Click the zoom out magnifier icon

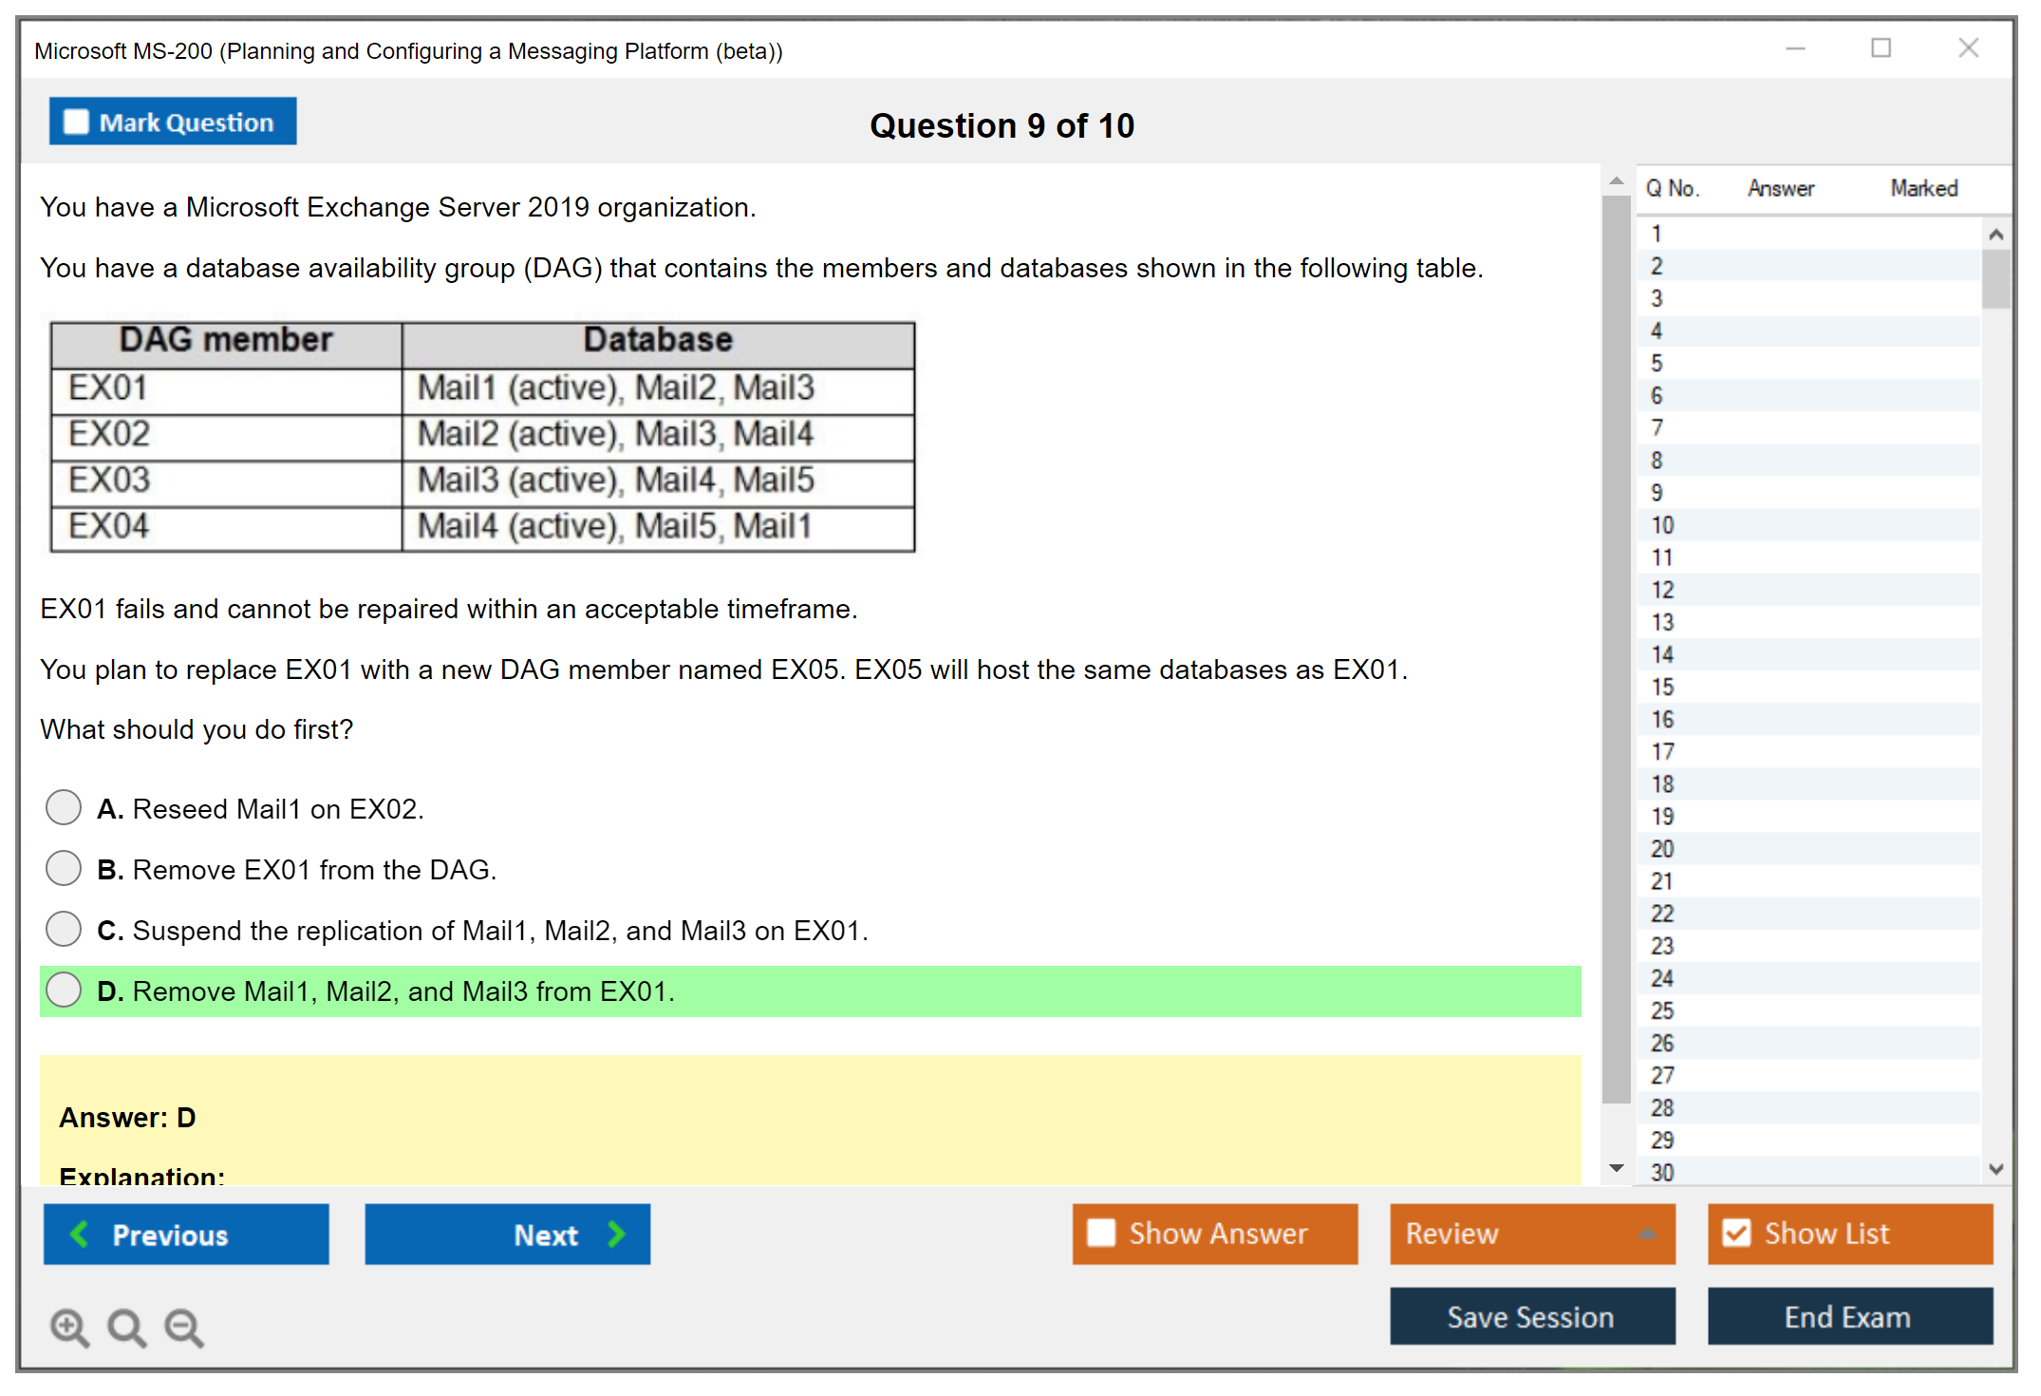pyautogui.click(x=184, y=1327)
